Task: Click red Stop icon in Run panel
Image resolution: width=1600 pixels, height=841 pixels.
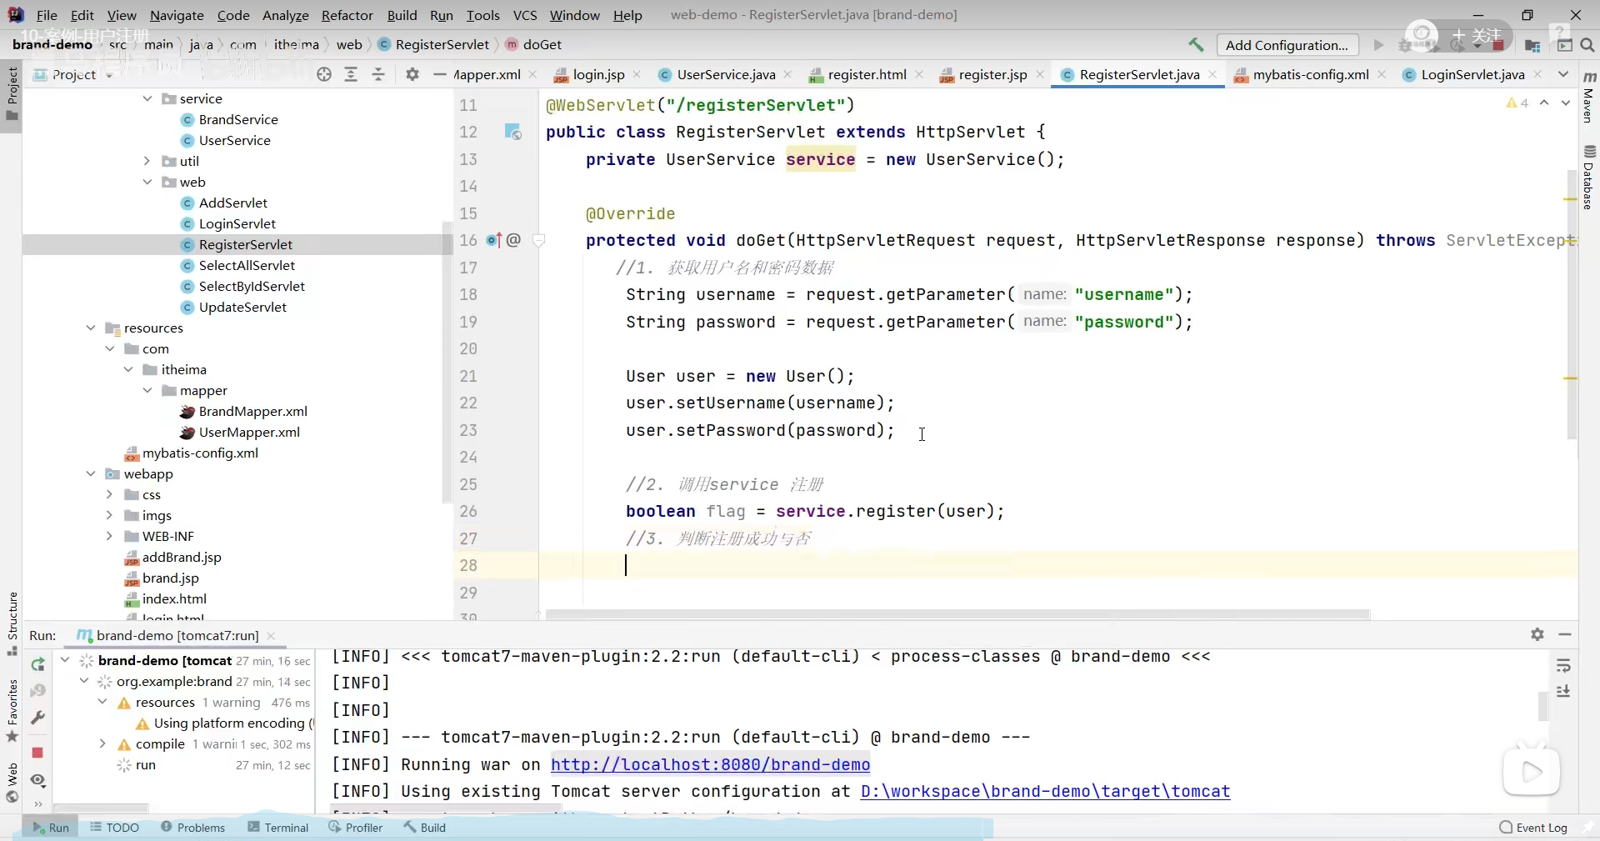Action: point(37,753)
